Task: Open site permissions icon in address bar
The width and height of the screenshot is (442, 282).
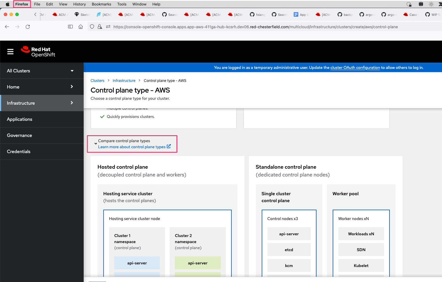Action: (x=108, y=27)
